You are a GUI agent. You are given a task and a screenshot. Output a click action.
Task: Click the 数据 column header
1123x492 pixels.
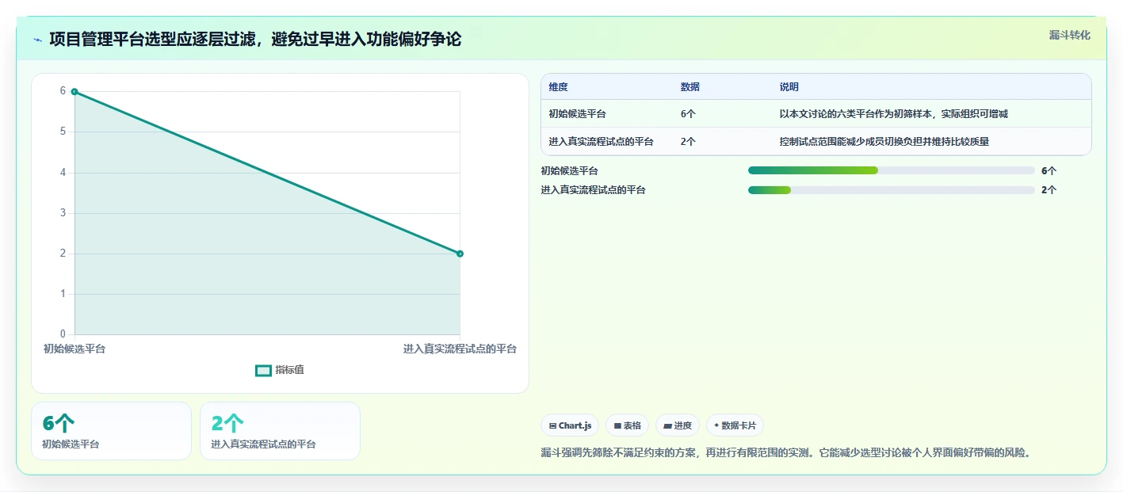pos(690,87)
